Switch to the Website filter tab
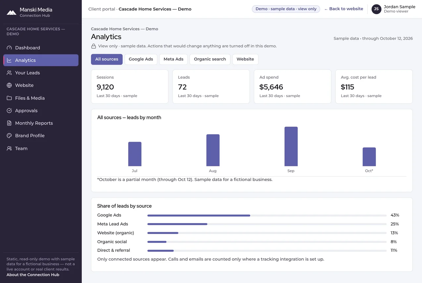 coord(245,59)
